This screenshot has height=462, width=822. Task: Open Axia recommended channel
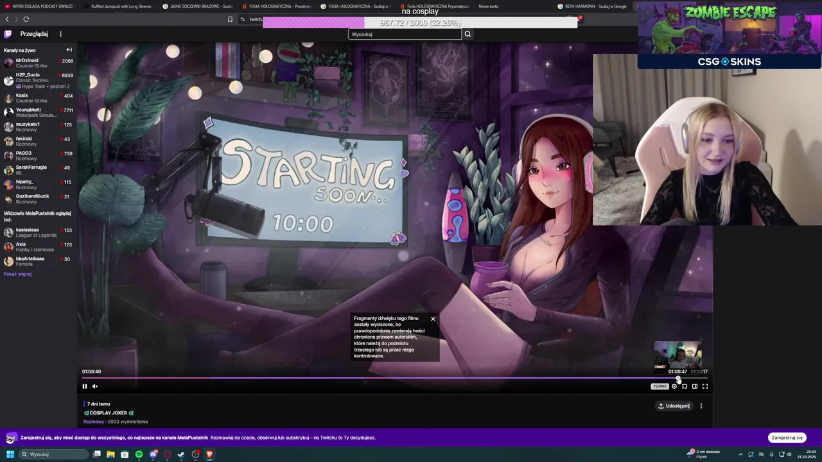[x=39, y=247]
